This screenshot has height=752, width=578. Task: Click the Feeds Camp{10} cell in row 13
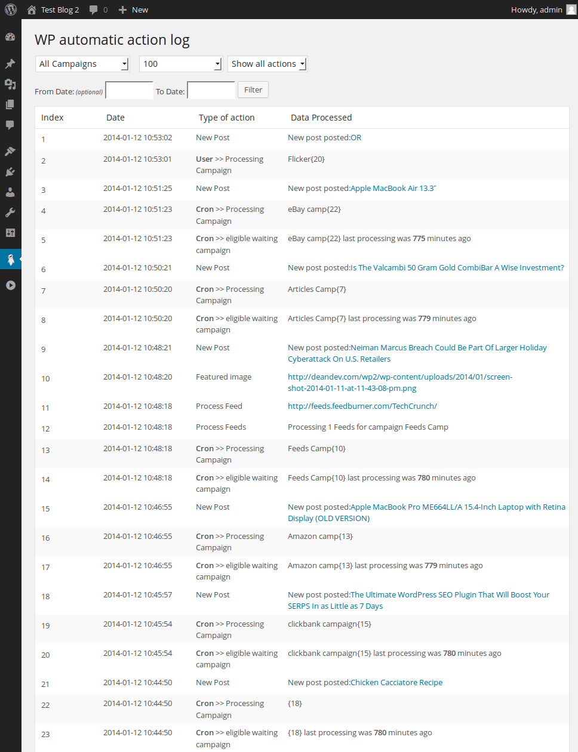pos(316,449)
